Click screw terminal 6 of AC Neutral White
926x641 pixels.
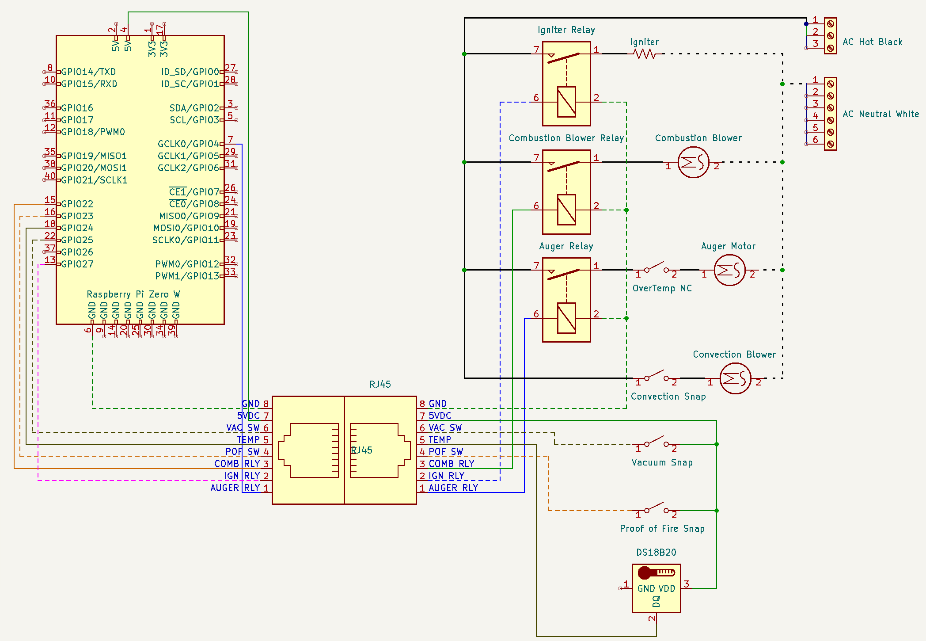tap(831, 144)
